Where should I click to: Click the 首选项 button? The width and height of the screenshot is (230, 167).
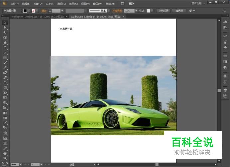(x=179, y=11)
